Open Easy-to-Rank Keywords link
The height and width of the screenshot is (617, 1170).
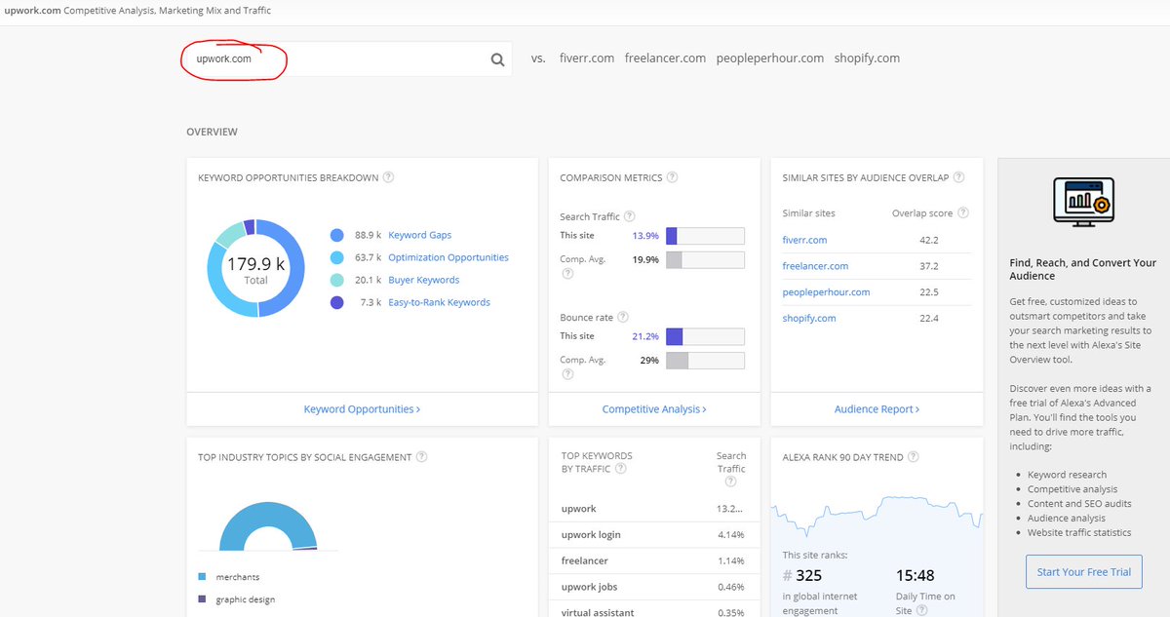[439, 302]
